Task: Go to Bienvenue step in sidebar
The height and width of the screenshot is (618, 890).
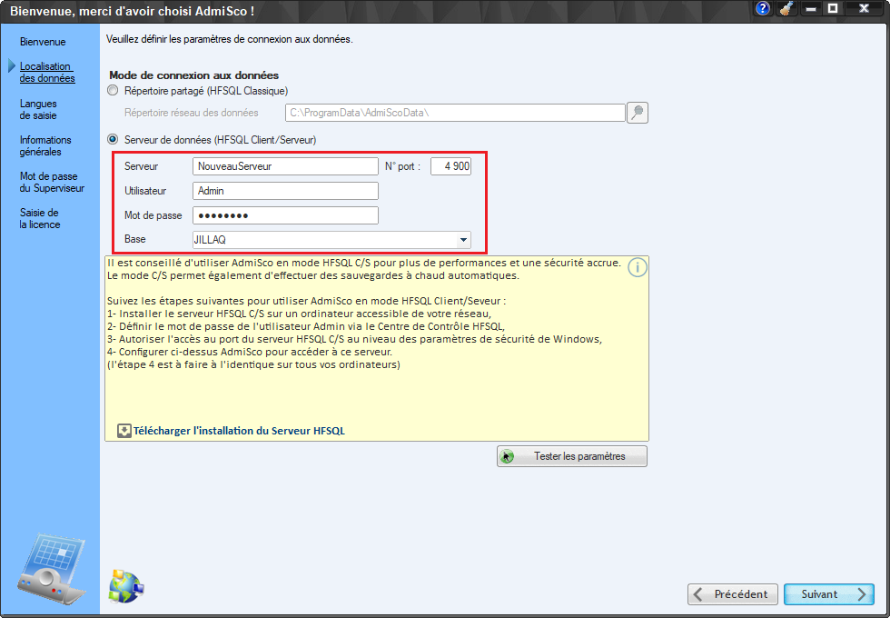Action: tap(43, 42)
